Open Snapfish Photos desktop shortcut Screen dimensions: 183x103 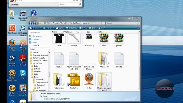[x=23, y=90]
